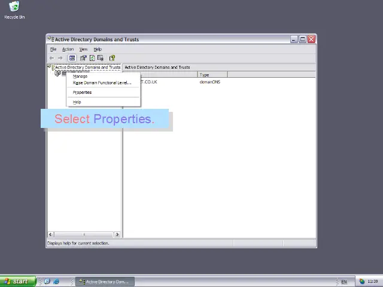383x287 pixels.
Task: Click the Properties toolbar icon
Action: pos(83,58)
